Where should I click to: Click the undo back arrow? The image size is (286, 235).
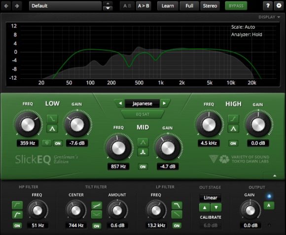6,6
